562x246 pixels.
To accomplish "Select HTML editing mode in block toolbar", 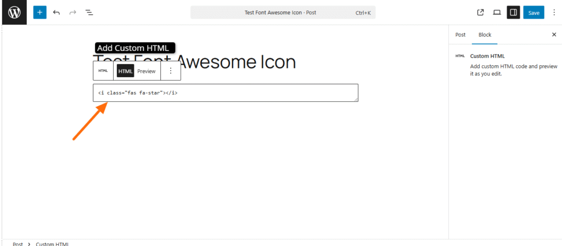I will pos(126,71).
